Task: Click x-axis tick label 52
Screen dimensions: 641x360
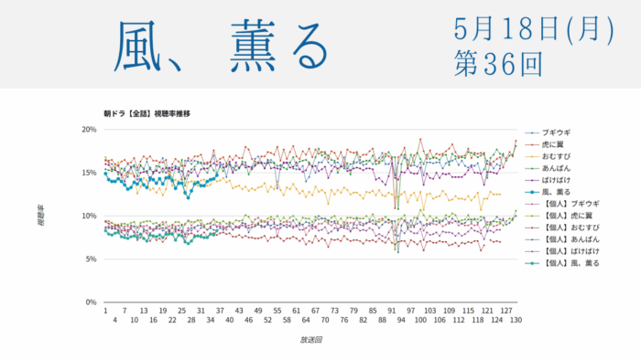Action: [267, 321]
